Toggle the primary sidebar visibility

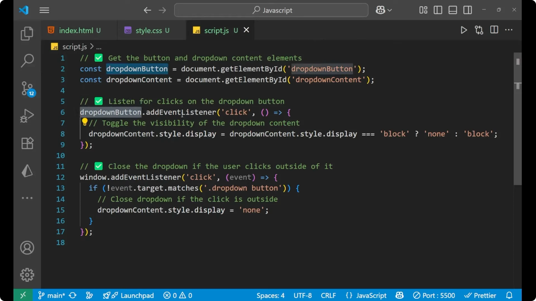pos(438,10)
